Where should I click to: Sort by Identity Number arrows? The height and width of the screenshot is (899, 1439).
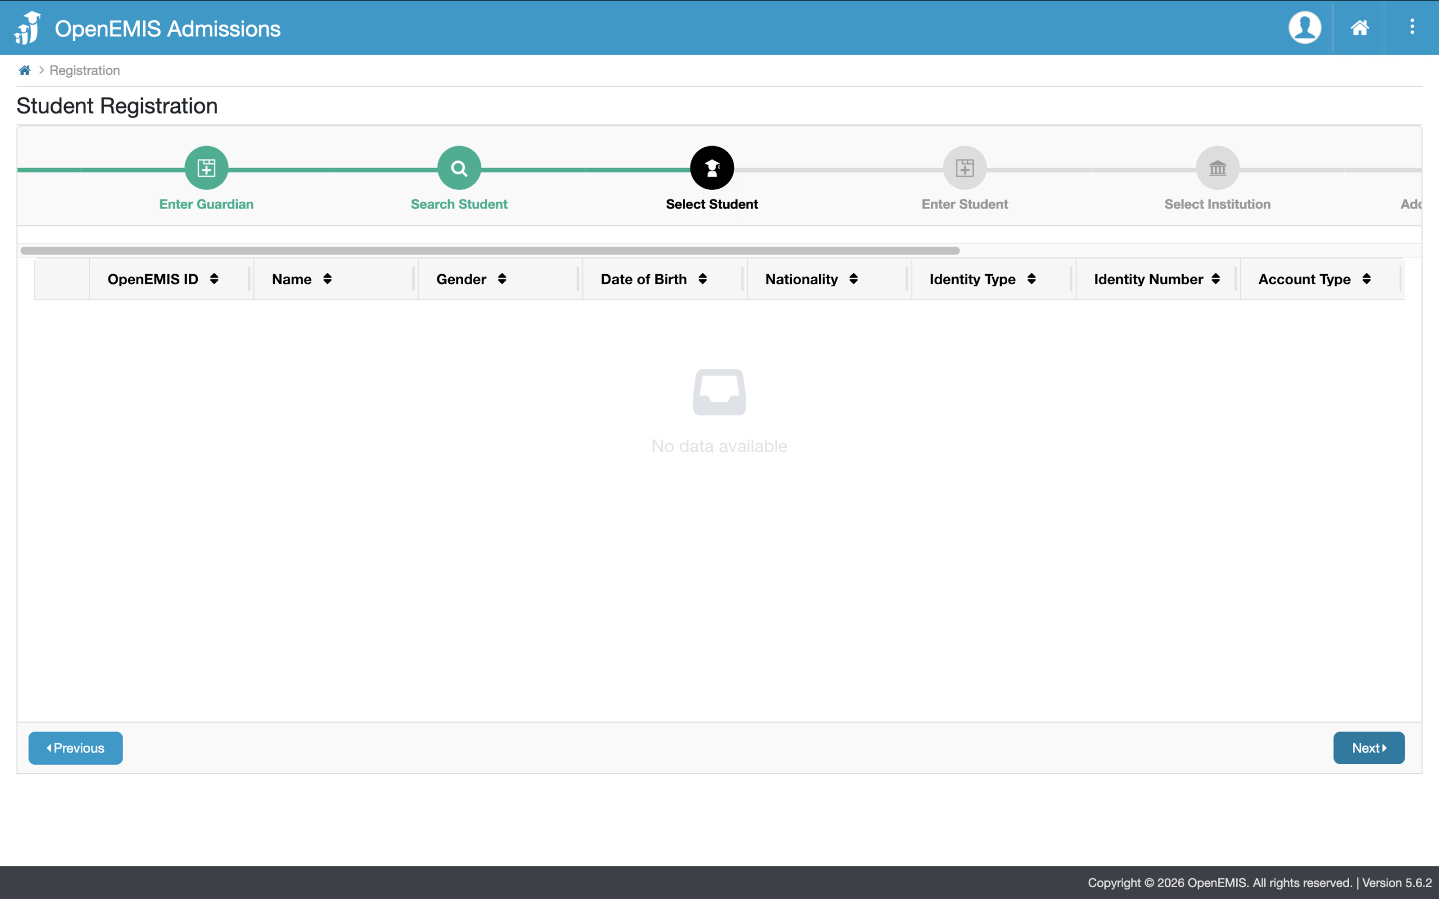(x=1215, y=279)
